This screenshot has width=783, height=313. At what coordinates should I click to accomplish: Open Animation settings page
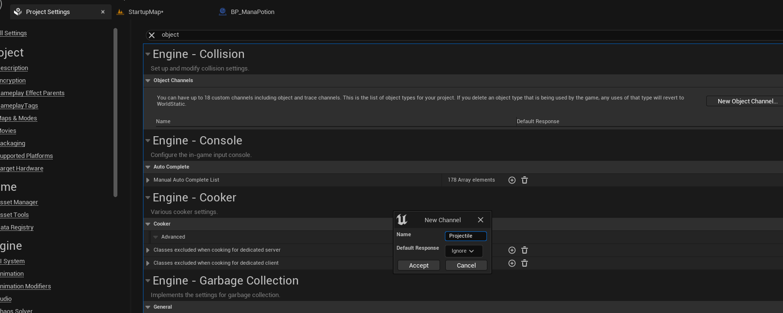pyautogui.click(x=12, y=274)
